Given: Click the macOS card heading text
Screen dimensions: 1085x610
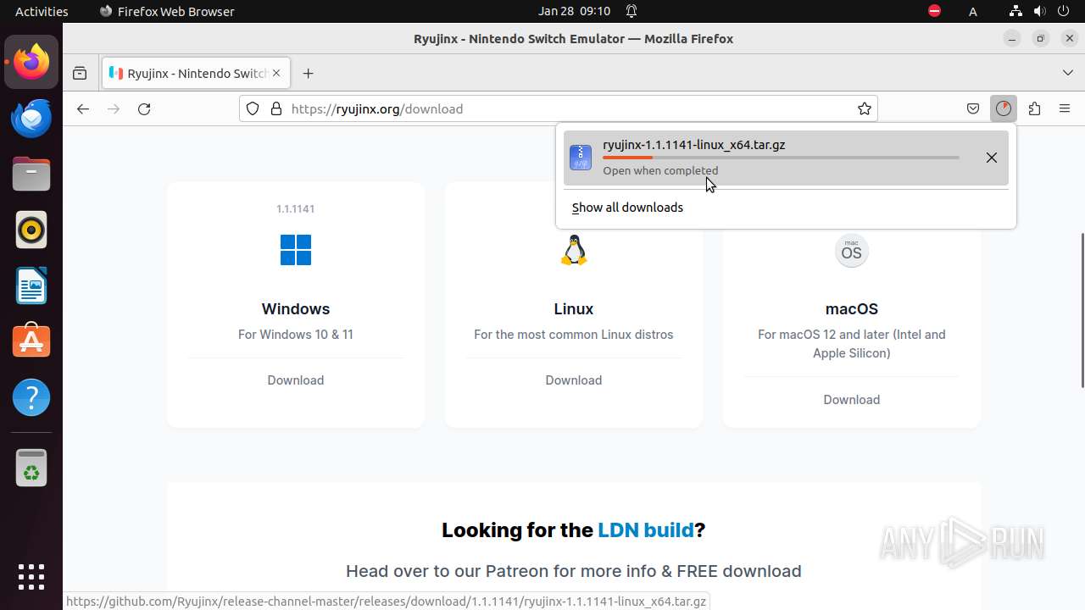Looking at the screenshot, I should pos(852,309).
